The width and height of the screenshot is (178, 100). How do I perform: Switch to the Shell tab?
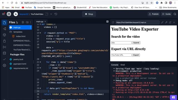click(x=123, y=65)
